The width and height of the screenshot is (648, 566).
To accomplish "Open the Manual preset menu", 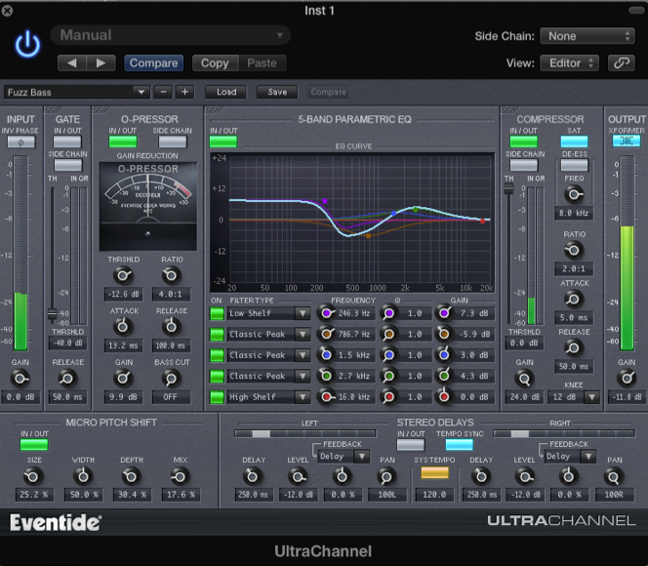I will [x=171, y=36].
